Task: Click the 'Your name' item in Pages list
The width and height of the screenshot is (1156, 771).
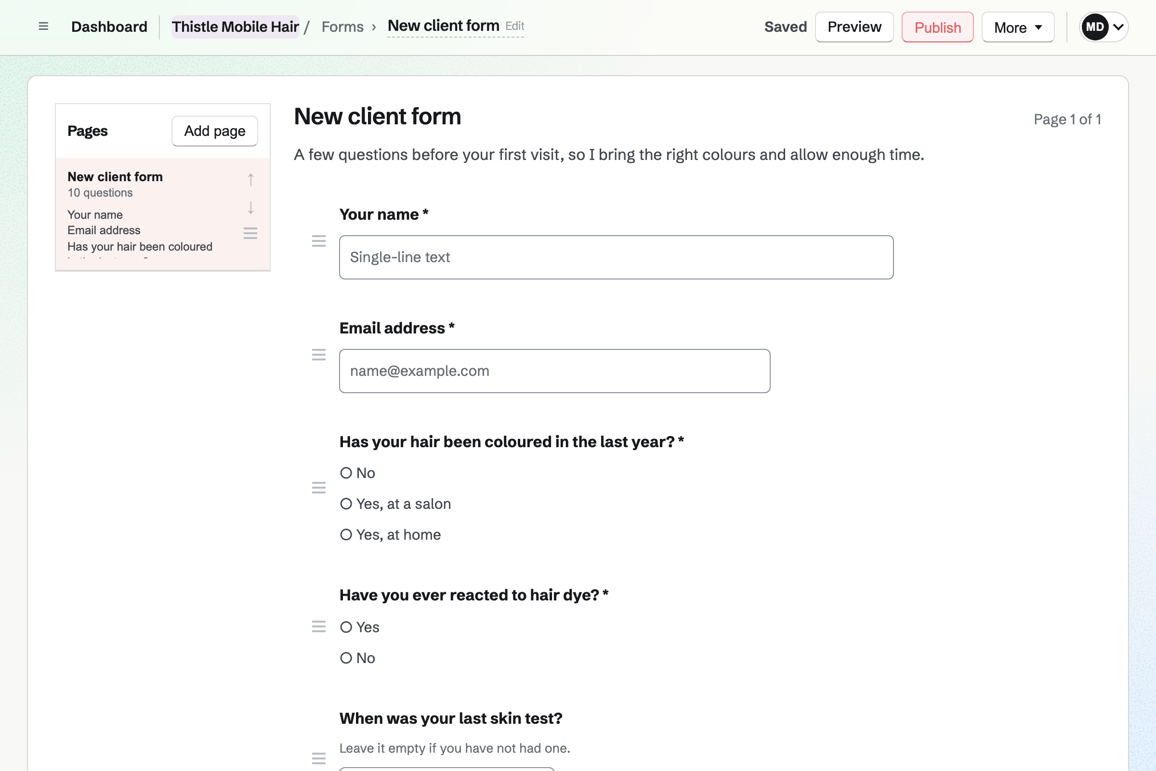Action: click(95, 215)
